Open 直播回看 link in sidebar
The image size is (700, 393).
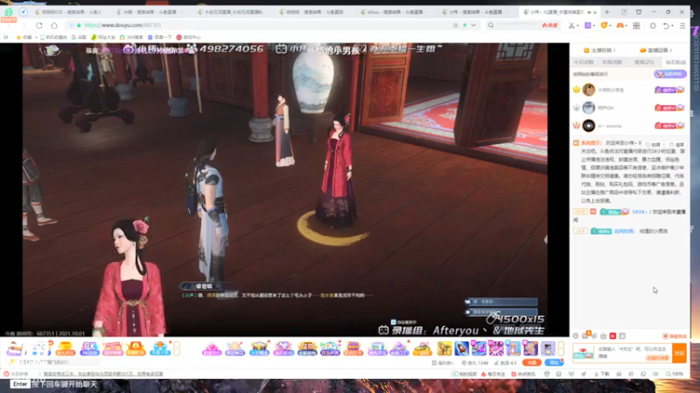click(x=656, y=51)
